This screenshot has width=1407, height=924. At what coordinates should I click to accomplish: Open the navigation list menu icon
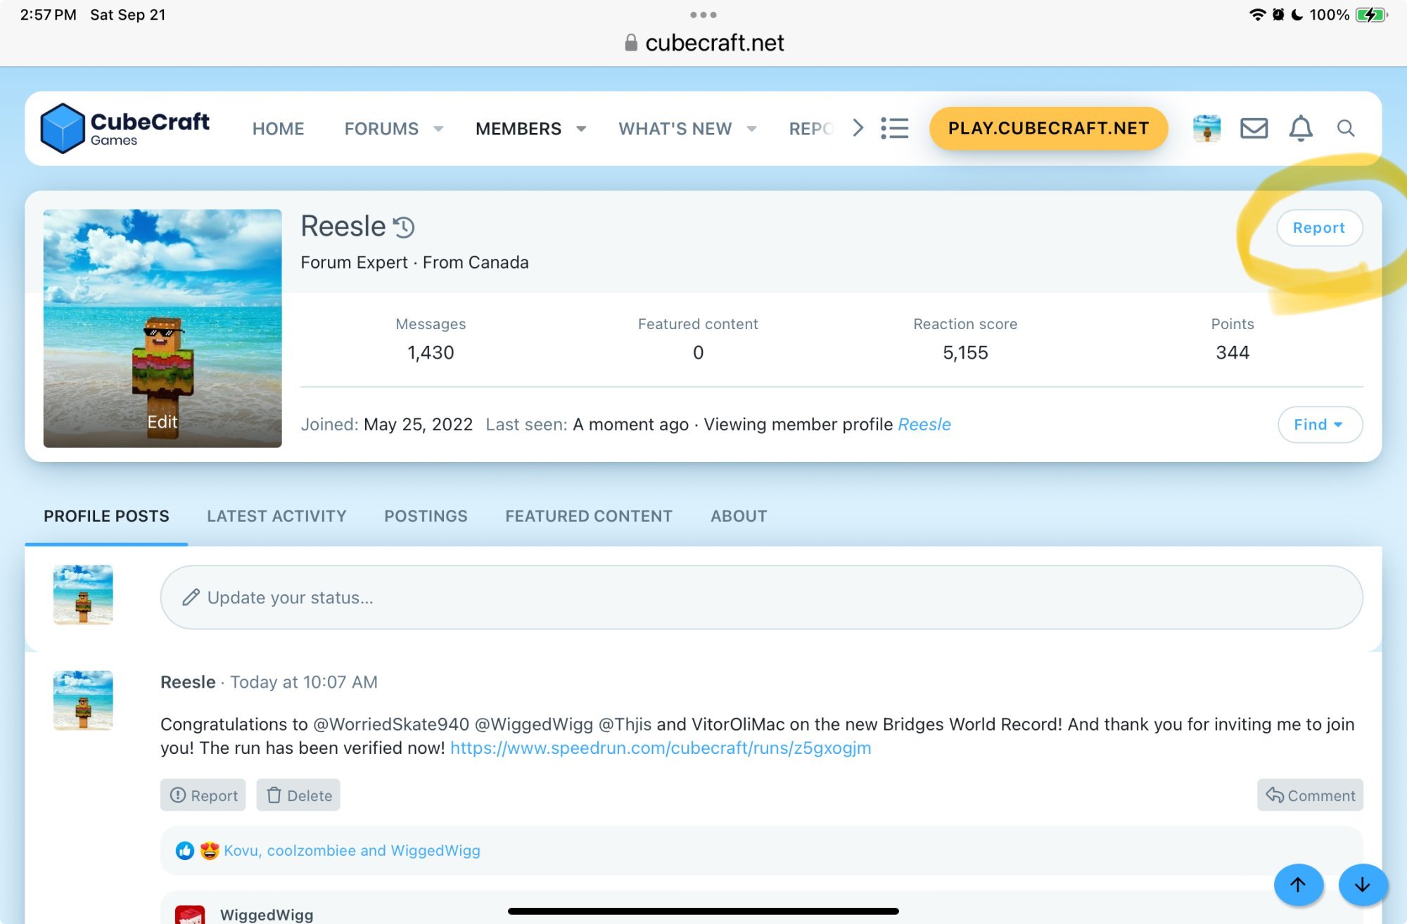(x=895, y=128)
